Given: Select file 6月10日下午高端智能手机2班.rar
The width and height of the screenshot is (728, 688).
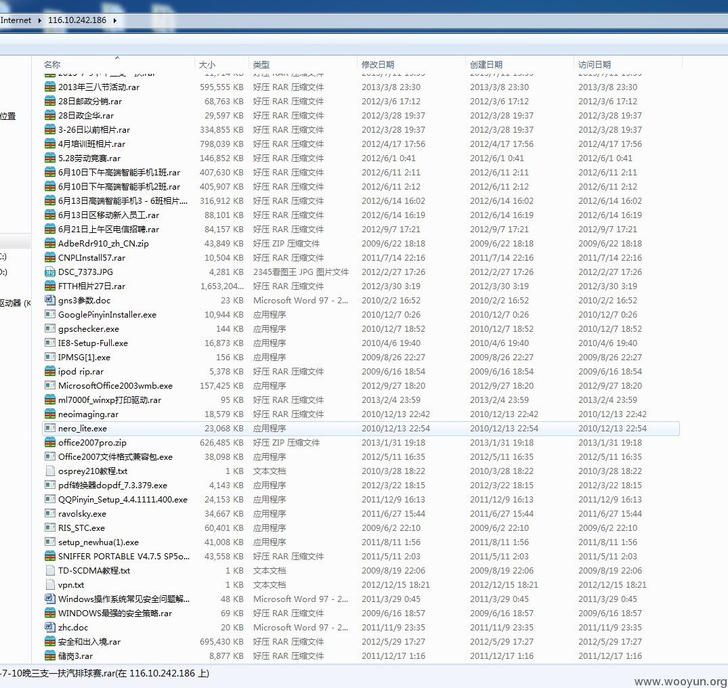Looking at the screenshot, I should (x=119, y=187).
